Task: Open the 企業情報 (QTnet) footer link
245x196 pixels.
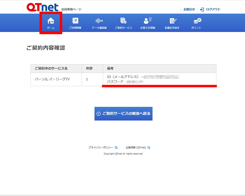Action: 136,147
